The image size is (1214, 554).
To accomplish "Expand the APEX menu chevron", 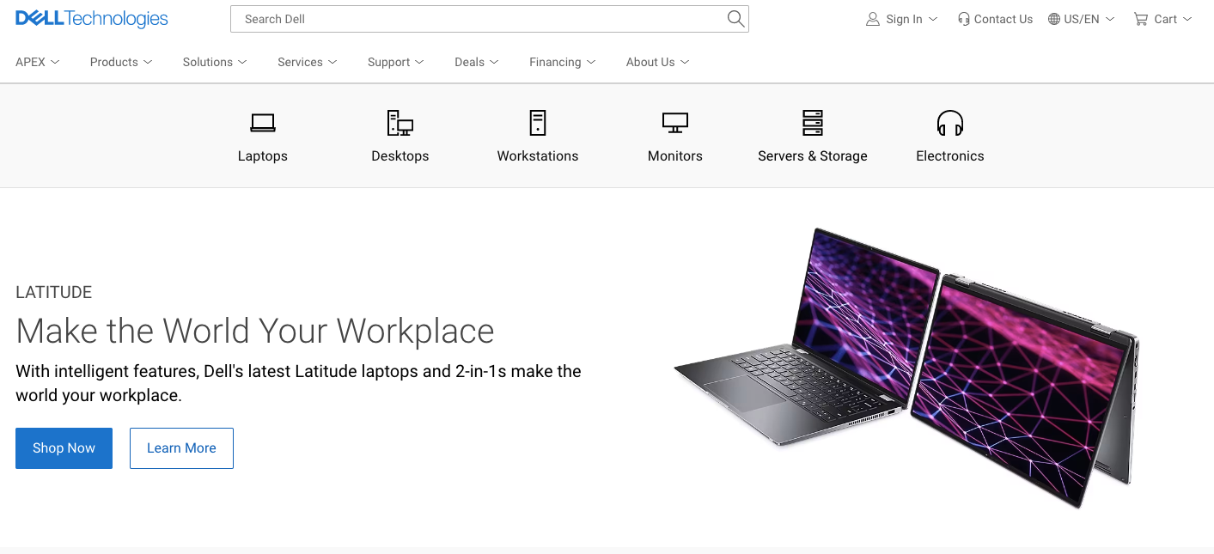I will [55, 62].
